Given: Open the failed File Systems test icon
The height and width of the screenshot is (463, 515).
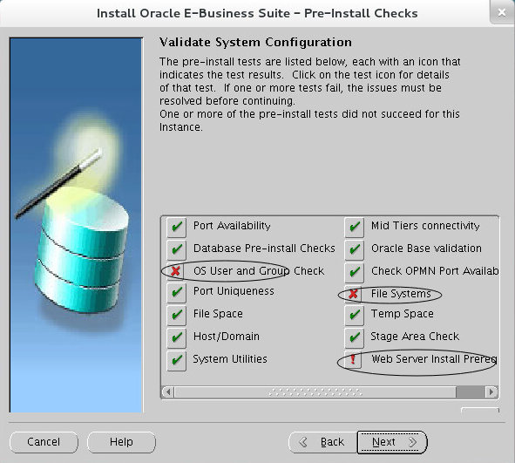Looking at the screenshot, I should coord(354,294).
